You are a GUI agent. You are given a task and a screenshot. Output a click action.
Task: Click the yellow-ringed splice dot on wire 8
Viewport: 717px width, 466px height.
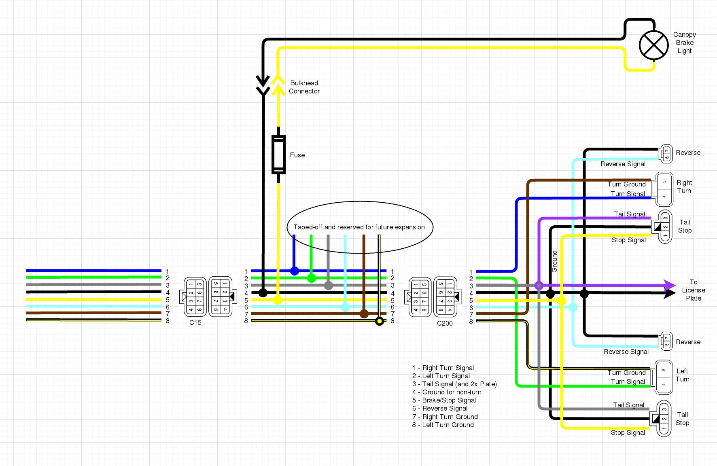(x=380, y=321)
